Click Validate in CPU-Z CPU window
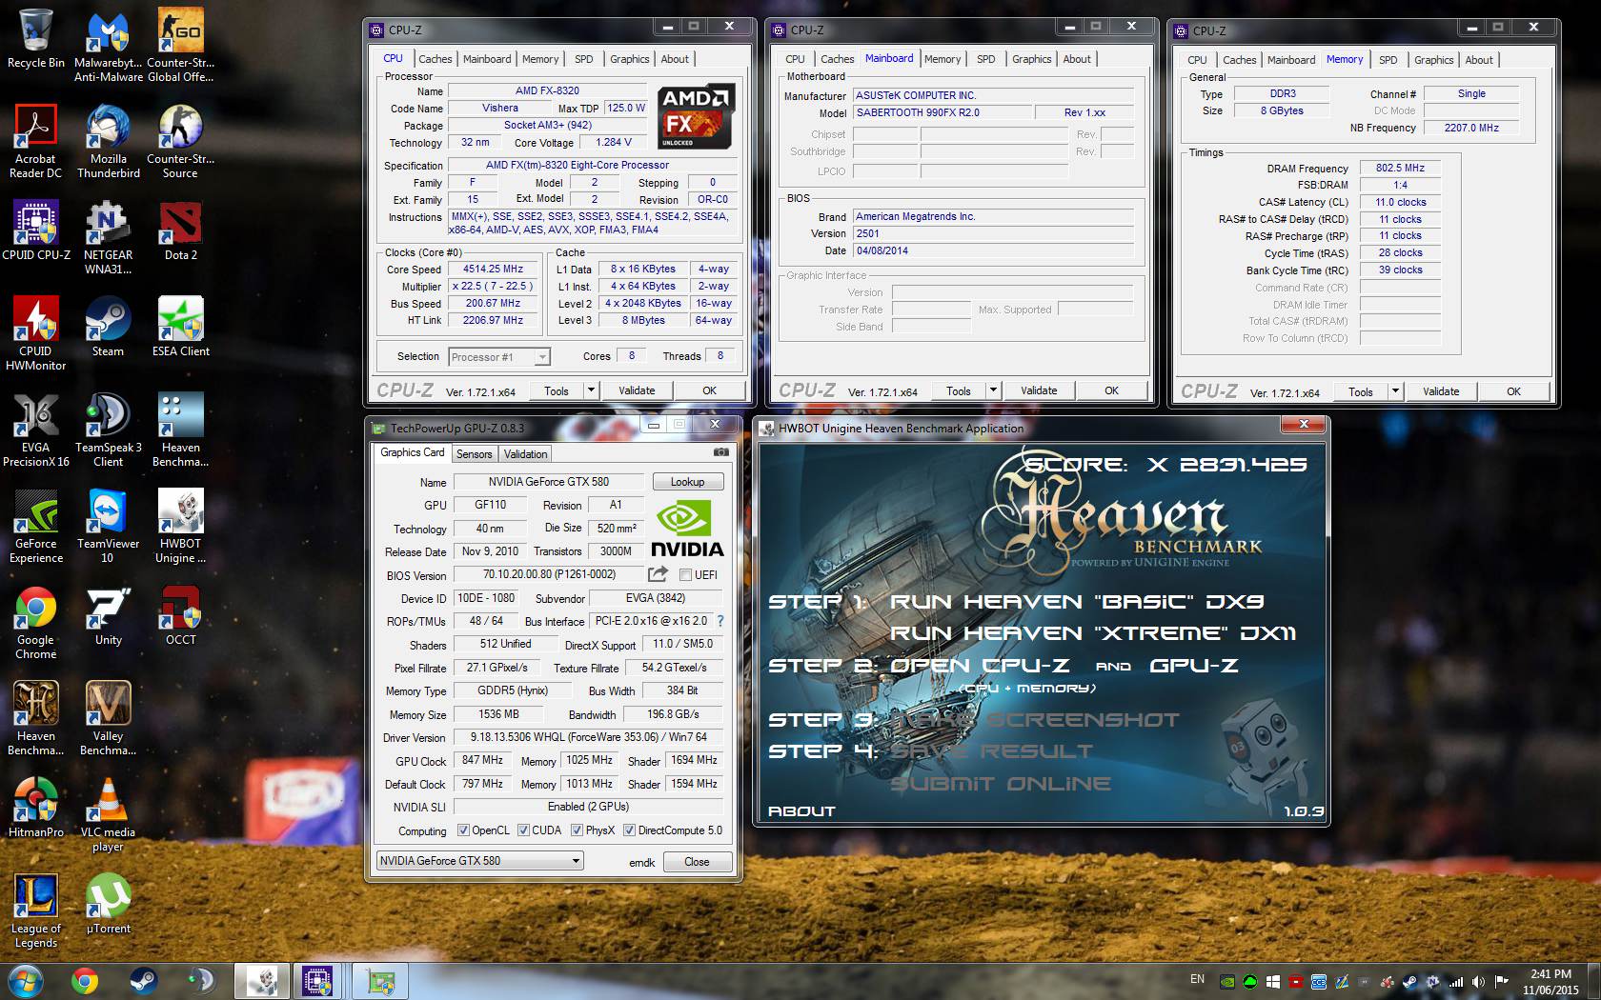The image size is (1601, 1000). 637,390
